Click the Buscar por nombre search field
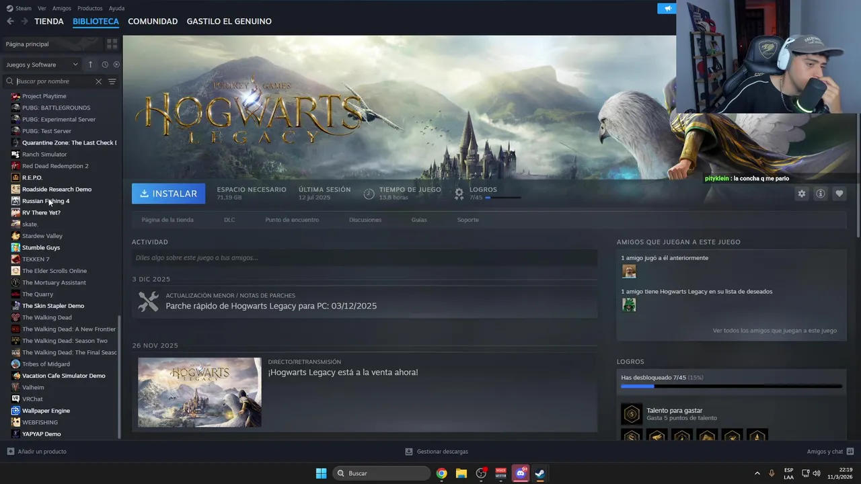The image size is (861, 484). point(54,81)
